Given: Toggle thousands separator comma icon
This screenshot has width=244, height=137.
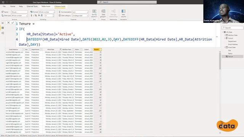Looking at the screenshot, I should (39, 16).
